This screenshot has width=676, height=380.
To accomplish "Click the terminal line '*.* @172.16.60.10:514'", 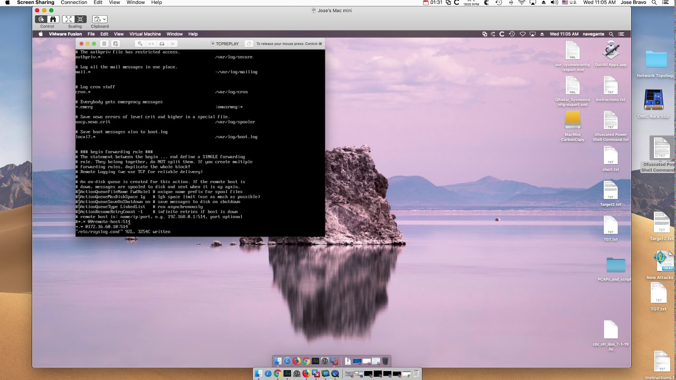I will [102, 226].
